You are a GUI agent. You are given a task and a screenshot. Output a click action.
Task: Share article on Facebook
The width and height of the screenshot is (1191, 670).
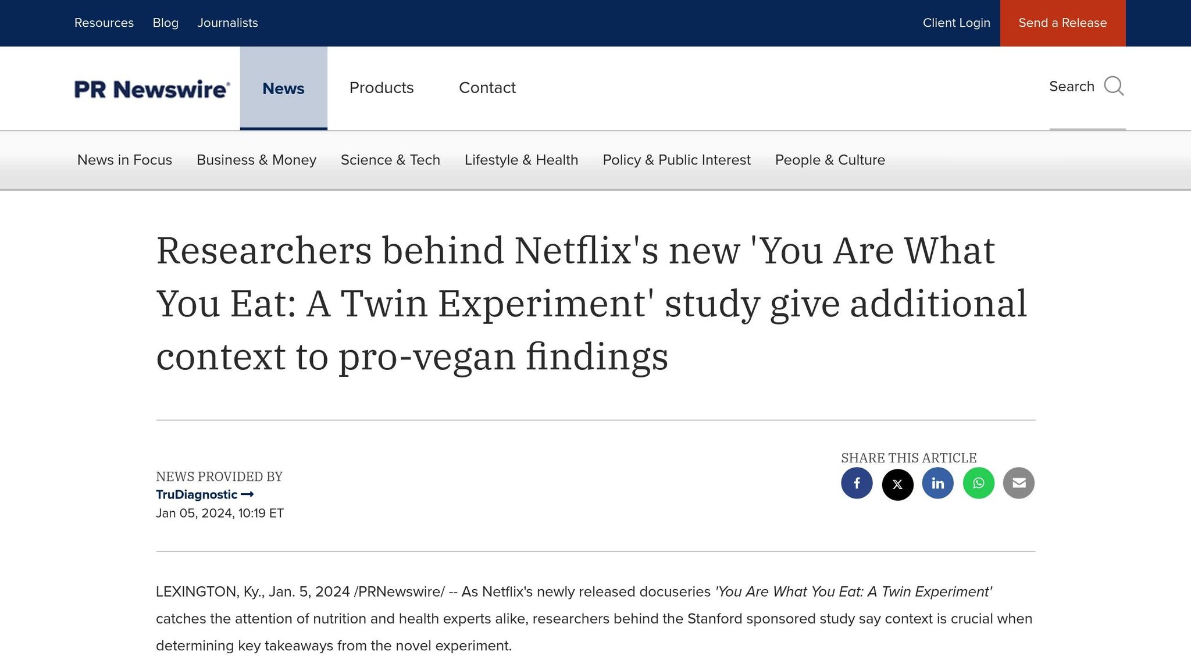pos(857,483)
